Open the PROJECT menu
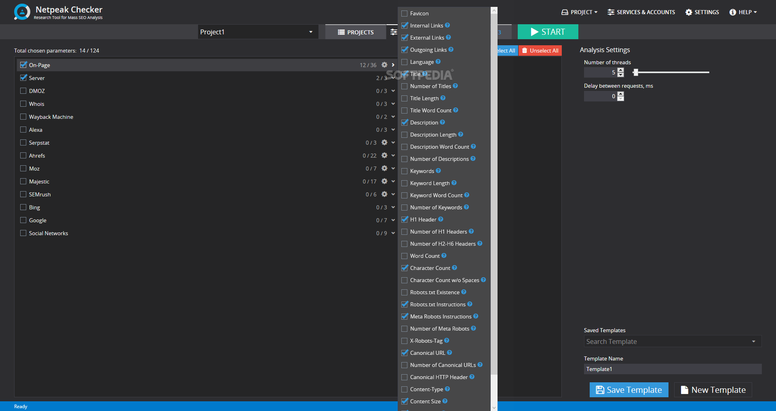 point(580,12)
